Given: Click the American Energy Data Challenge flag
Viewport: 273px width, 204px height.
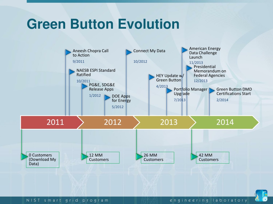Looking at the screenshot, I should click(x=185, y=50).
